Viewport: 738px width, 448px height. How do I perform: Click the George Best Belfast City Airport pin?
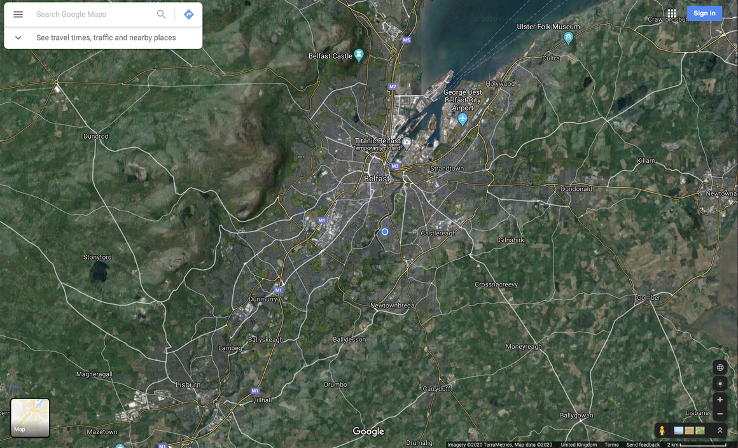coord(463,118)
